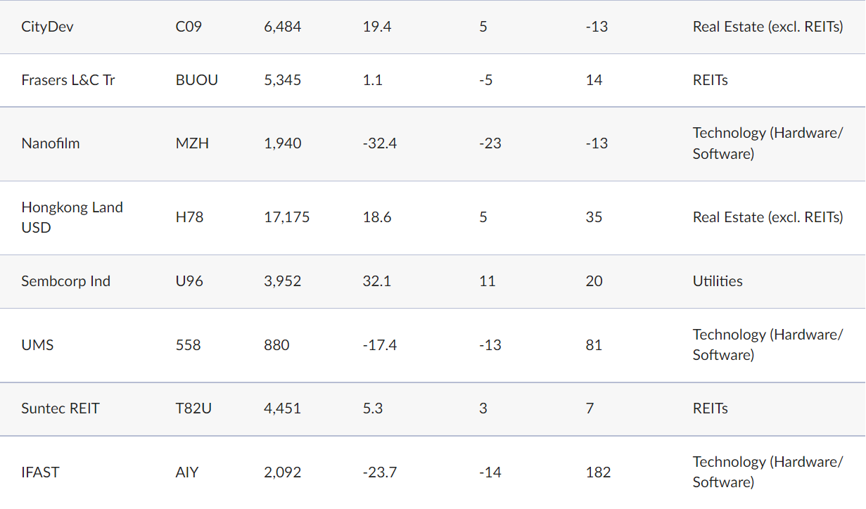
Task: Select the T82U ticker code
Action: pos(193,408)
